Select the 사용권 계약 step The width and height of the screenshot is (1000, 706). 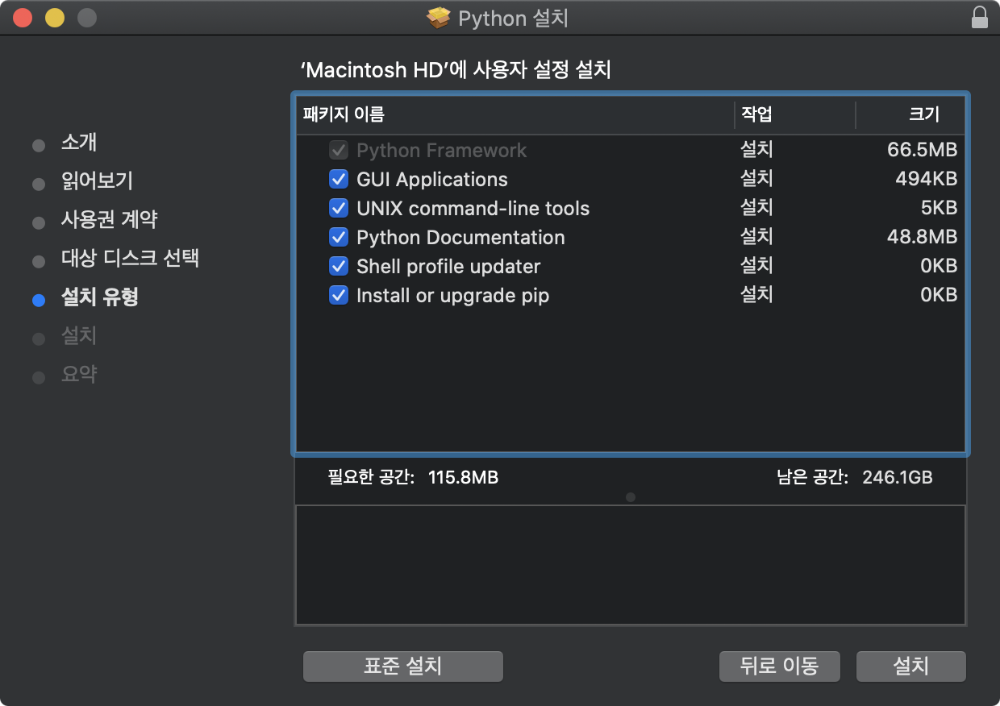pyautogui.click(x=109, y=219)
